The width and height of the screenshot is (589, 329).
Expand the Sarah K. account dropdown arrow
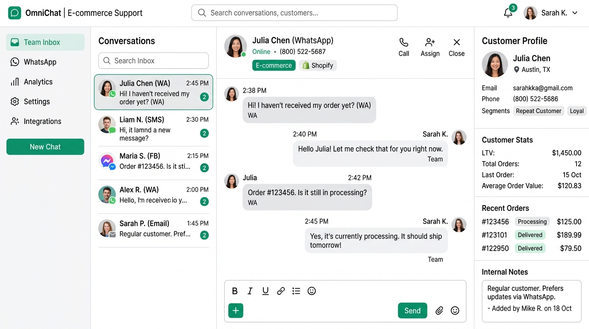[575, 13]
